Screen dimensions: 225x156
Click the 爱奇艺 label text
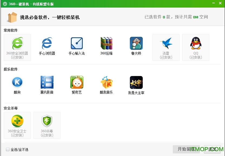point(77,92)
